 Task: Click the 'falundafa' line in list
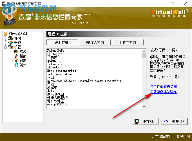pos(55,64)
